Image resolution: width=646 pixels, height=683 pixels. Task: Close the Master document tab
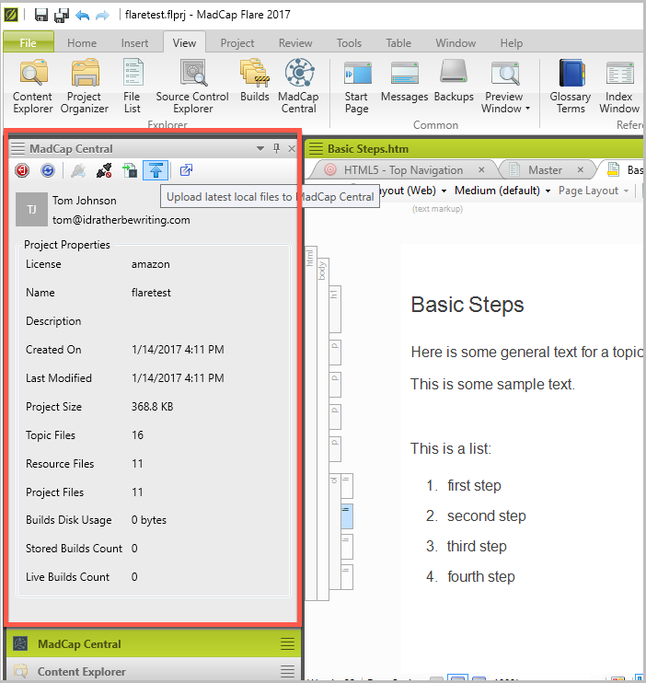(581, 170)
